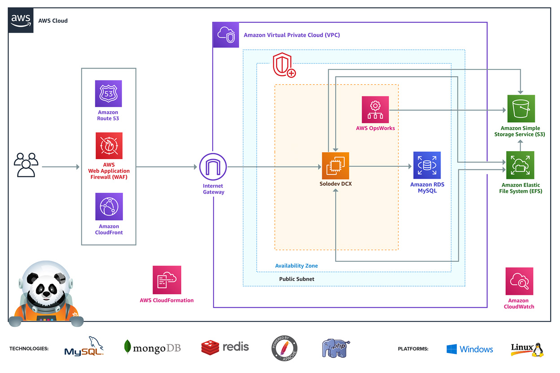Select the 'Amazon CloudFront' caption

(109, 230)
